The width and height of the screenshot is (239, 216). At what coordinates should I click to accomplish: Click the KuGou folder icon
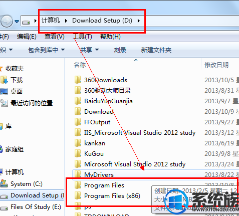click(78, 153)
